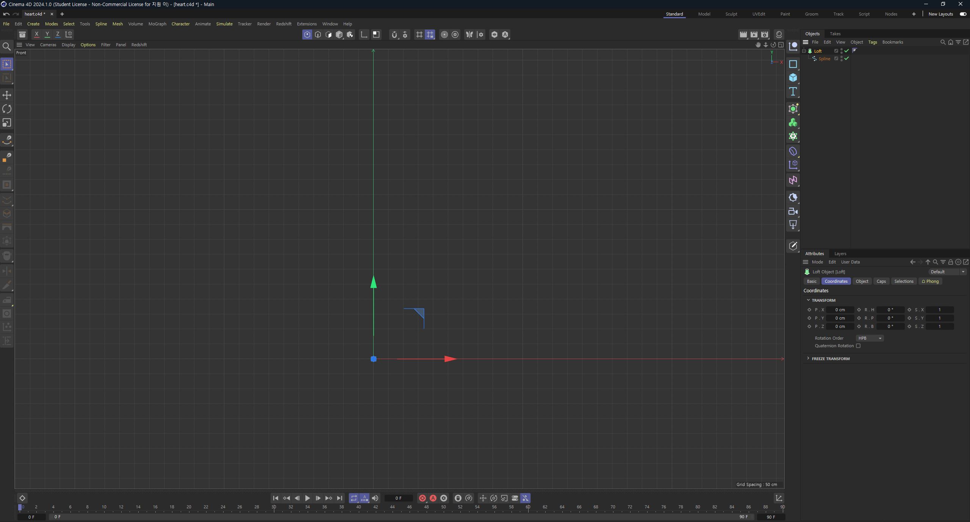Open the Phong tag tab
The width and height of the screenshot is (970, 522).
click(930, 281)
